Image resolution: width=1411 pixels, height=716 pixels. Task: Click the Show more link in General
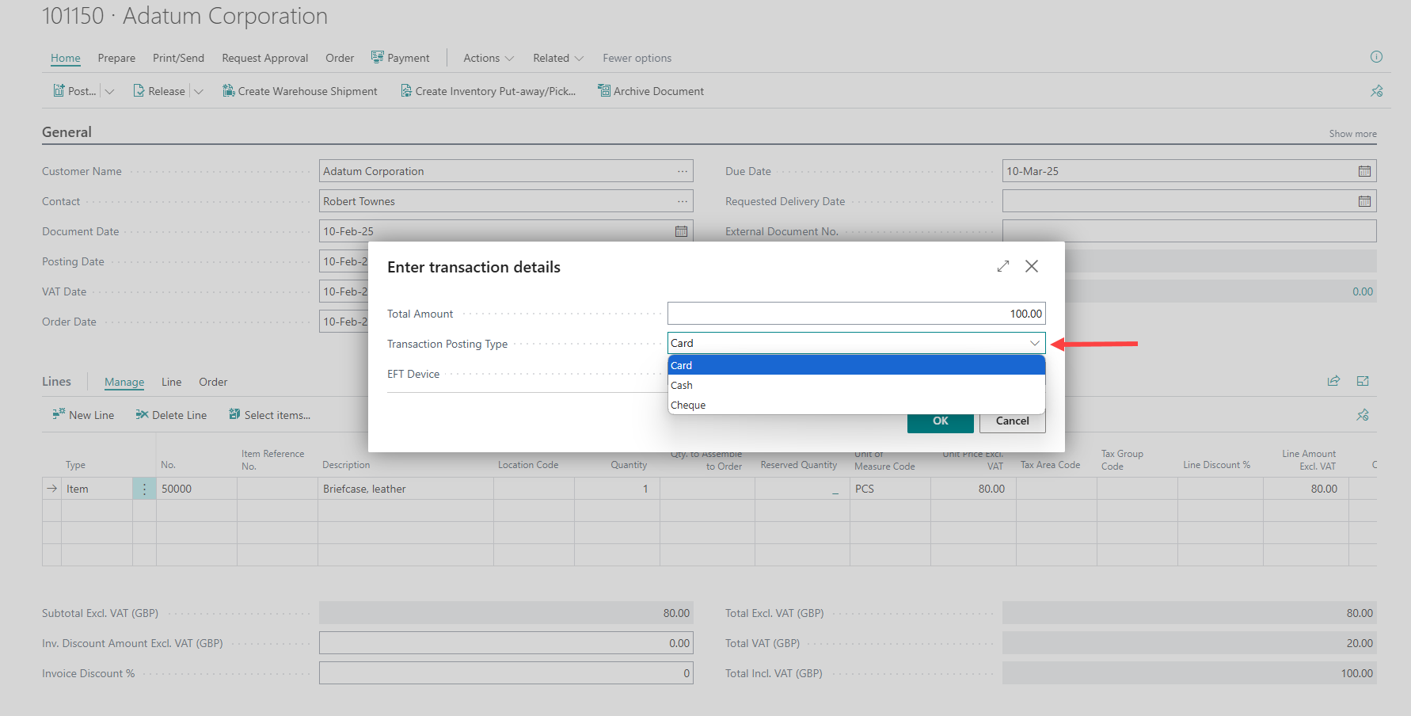1352,134
